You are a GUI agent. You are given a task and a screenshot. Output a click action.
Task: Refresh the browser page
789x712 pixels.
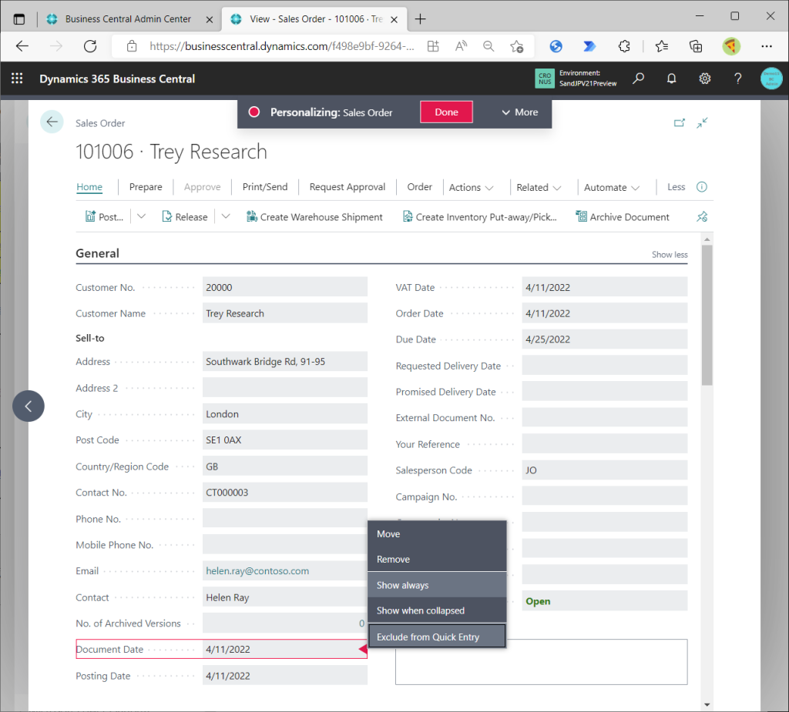[90, 46]
